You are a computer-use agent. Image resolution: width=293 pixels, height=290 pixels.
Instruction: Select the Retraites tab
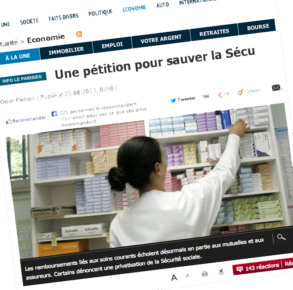point(214,33)
